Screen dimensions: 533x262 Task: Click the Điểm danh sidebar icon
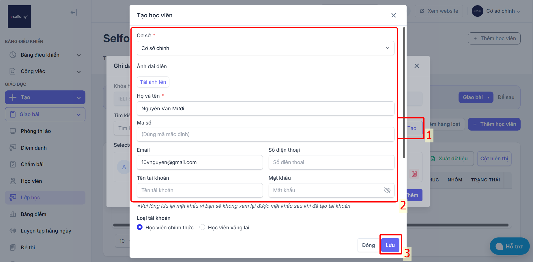(x=13, y=148)
